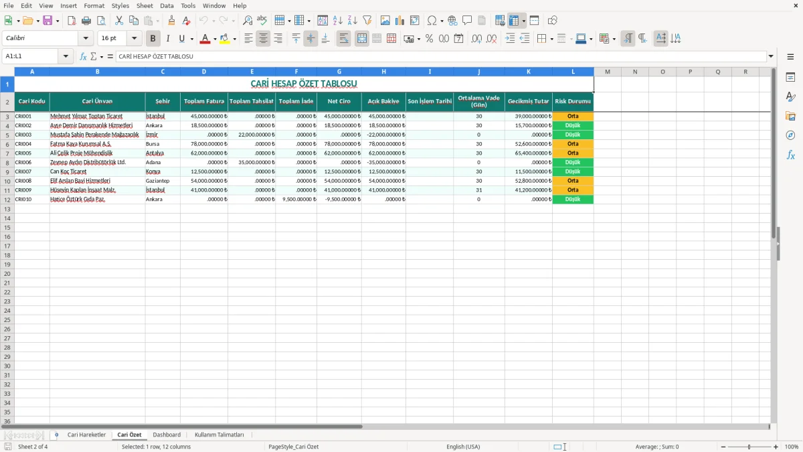Apply the red font color
This screenshot has height=452, width=803.
(205, 39)
